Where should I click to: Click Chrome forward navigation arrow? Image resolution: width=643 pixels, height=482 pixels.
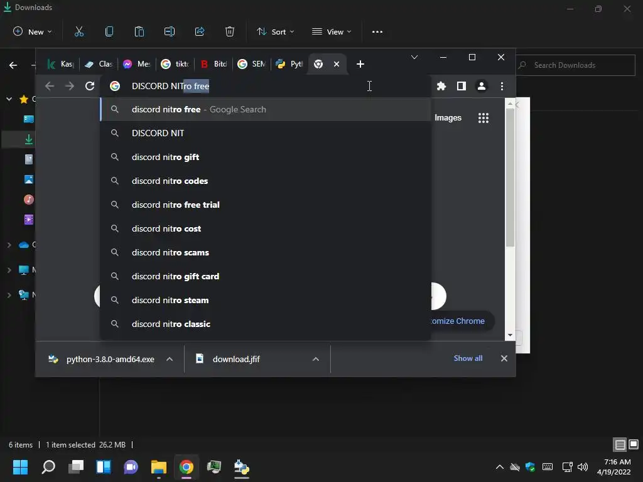point(70,86)
